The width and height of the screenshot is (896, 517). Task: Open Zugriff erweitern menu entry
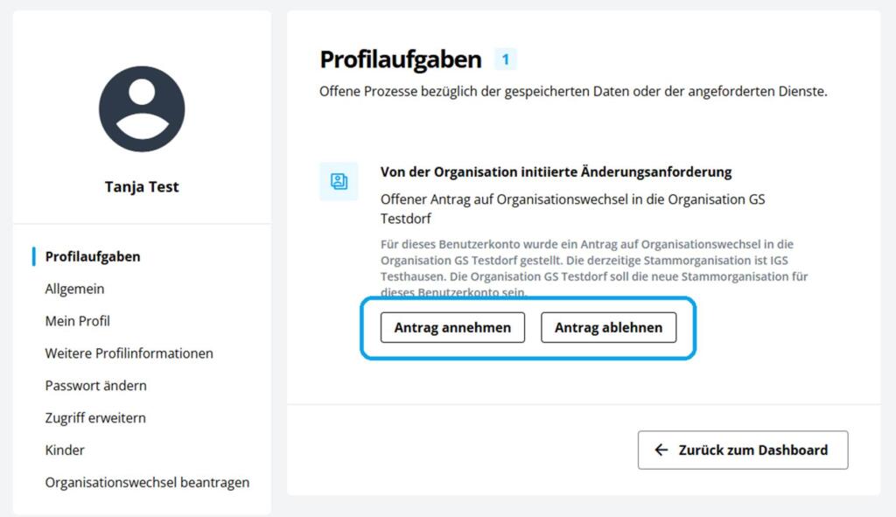95,418
